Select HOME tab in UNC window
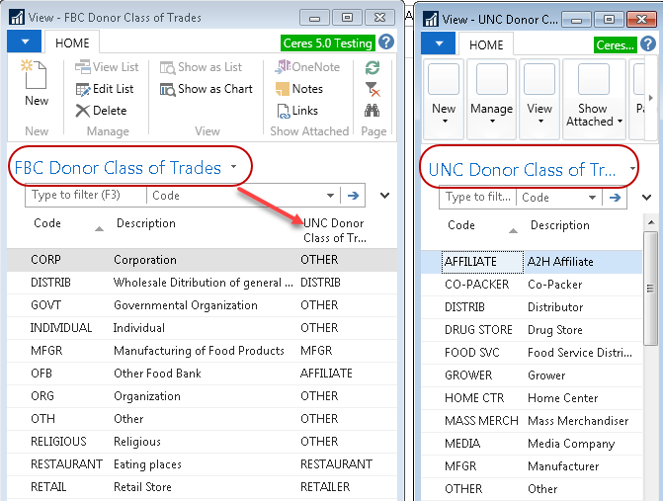The width and height of the screenshot is (663, 501). (x=486, y=45)
